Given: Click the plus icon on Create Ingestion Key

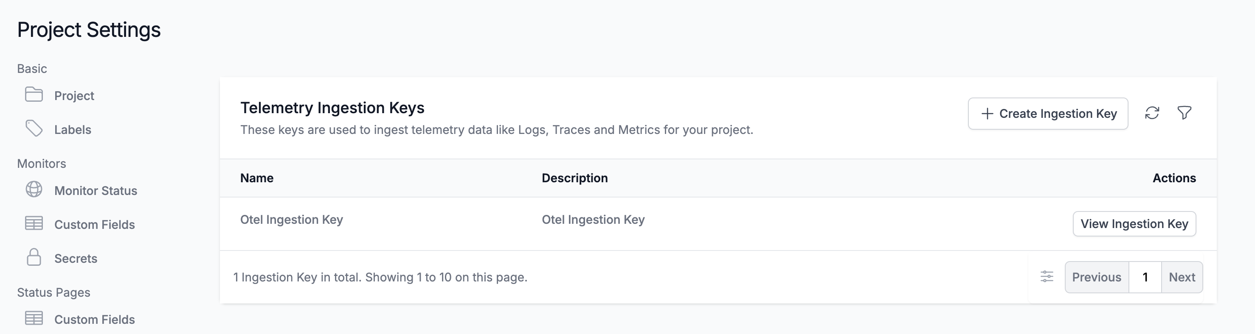Looking at the screenshot, I should pyautogui.click(x=988, y=113).
